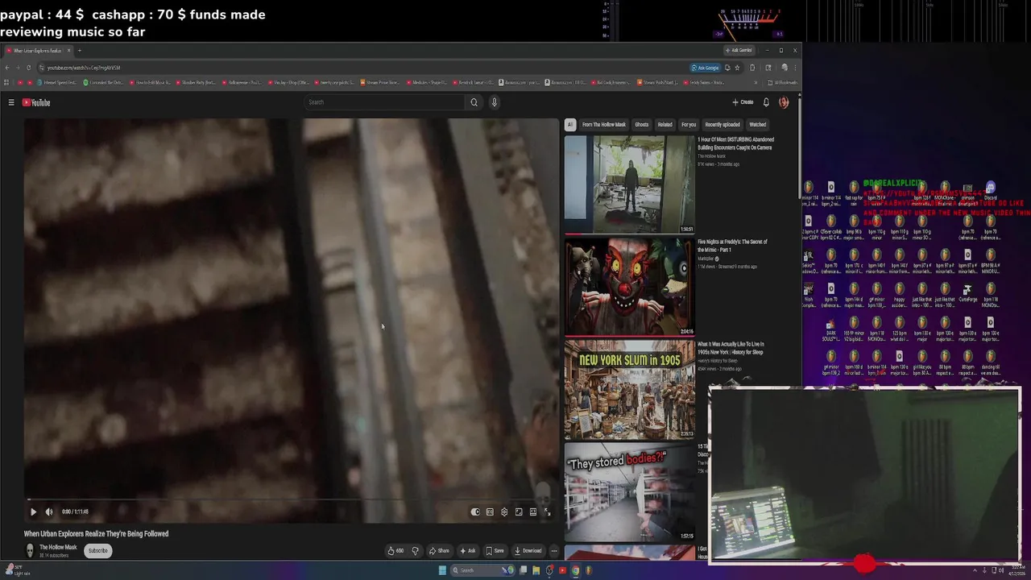Enable theater mode in the player
Screen dimensions: 1031x580
[533, 512]
